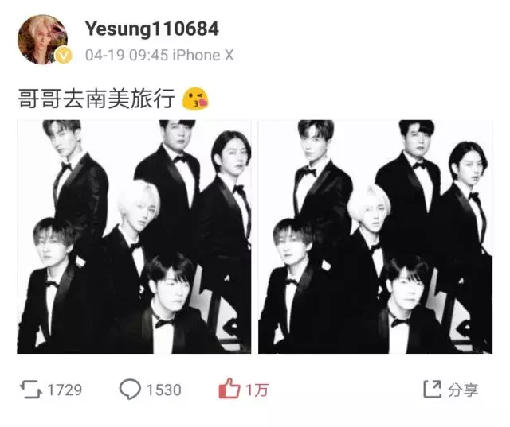Select the post text 哥哥去南美旅行
The width and height of the screenshot is (510, 427).
(x=96, y=99)
